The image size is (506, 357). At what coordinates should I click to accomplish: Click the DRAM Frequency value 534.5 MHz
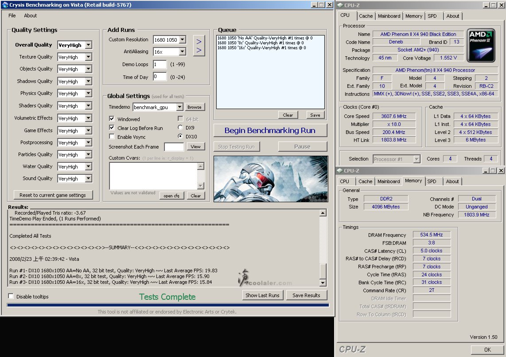[432, 235]
